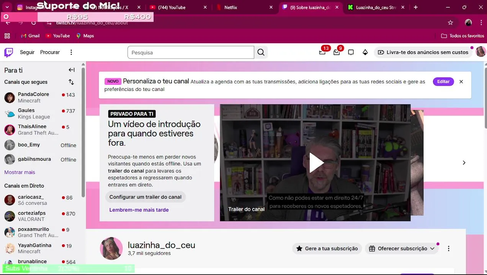Image resolution: width=487 pixels, height=275 pixels.
Task: Click the twitch.tv address bar URL
Action: (x=92, y=23)
